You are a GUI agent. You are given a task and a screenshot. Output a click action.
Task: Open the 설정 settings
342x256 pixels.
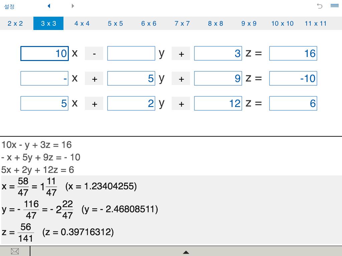[9, 6]
